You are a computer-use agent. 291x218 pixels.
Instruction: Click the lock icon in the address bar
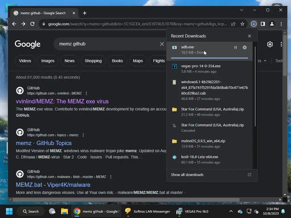click(44, 24)
